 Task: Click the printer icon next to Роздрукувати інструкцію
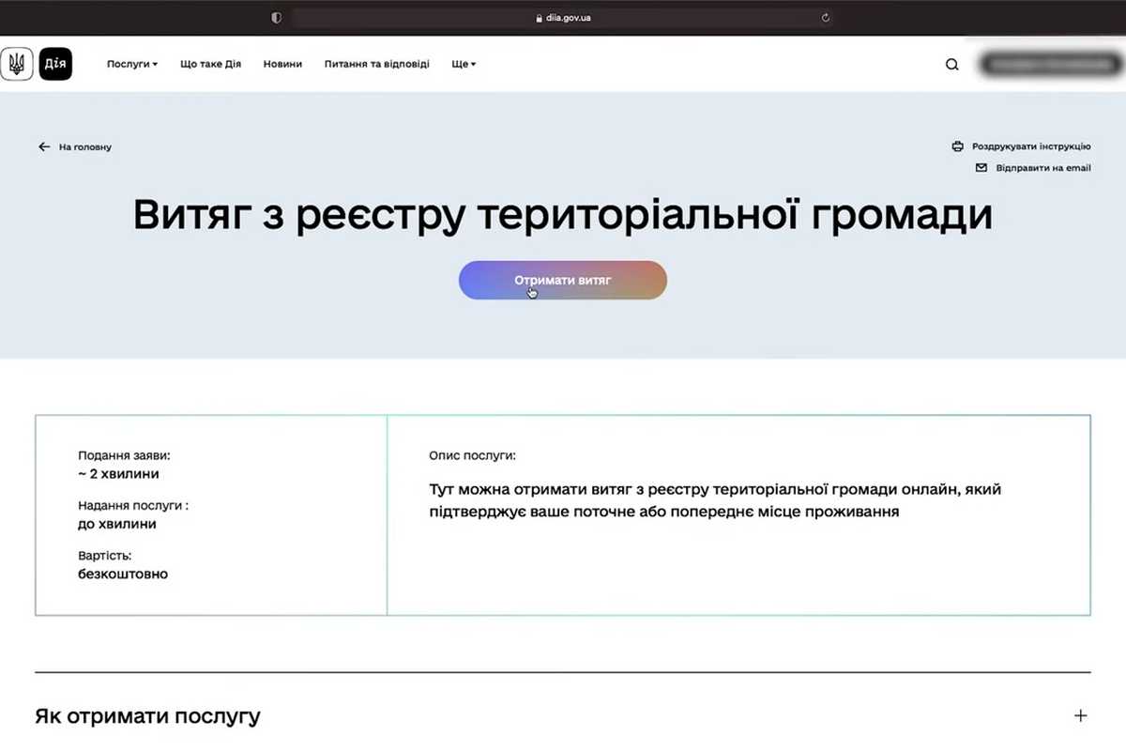[x=958, y=146]
